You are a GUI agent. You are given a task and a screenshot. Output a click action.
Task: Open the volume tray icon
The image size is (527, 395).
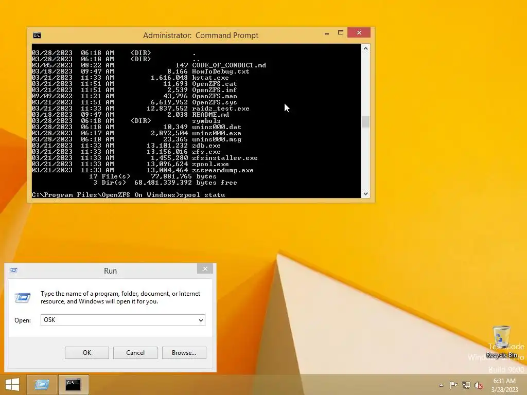(478, 385)
